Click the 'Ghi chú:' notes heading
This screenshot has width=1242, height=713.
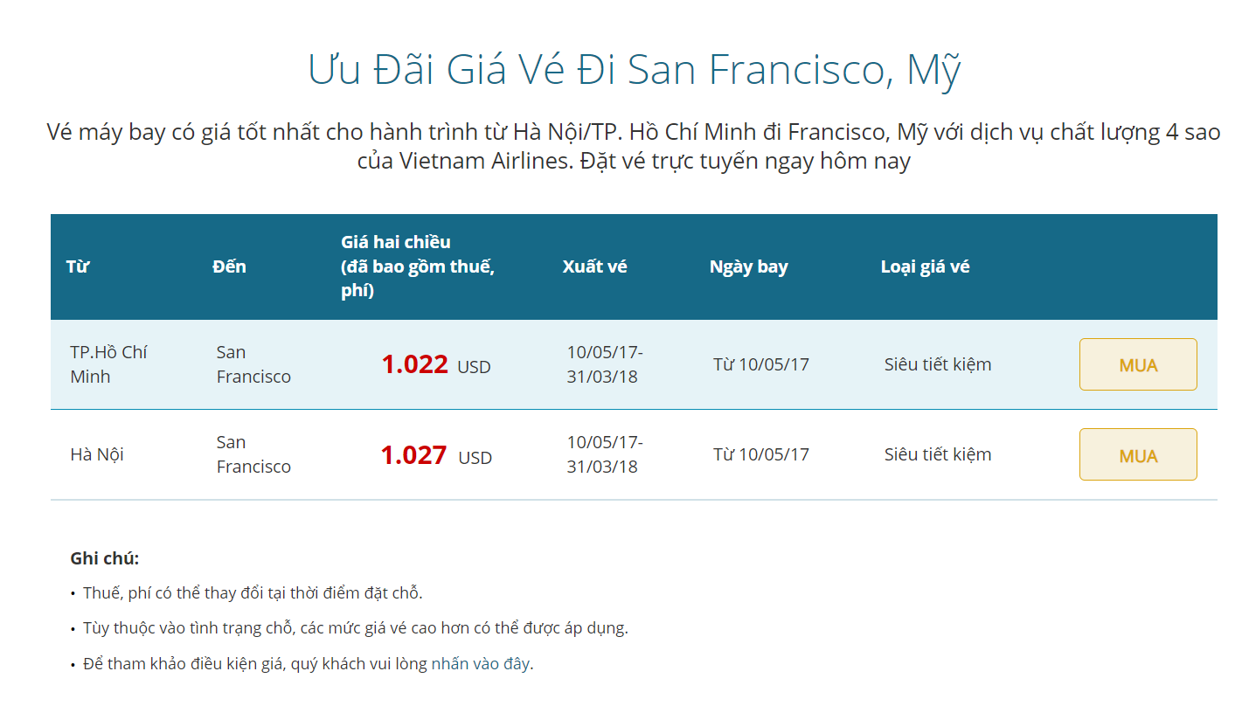coord(104,558)
